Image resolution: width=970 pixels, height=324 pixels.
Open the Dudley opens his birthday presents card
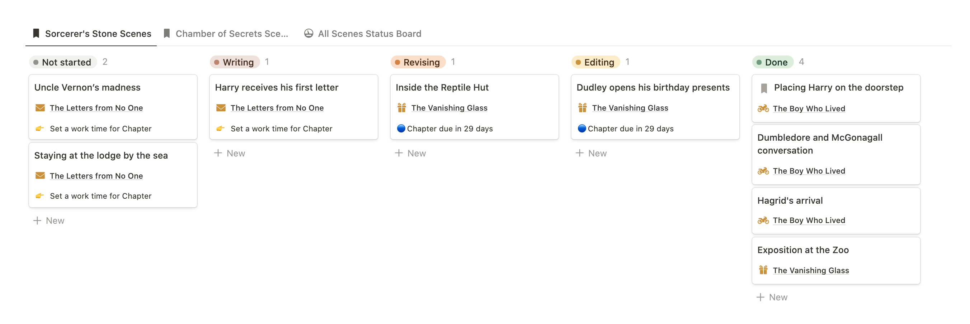pyautogui.click(x=655, y=107)
